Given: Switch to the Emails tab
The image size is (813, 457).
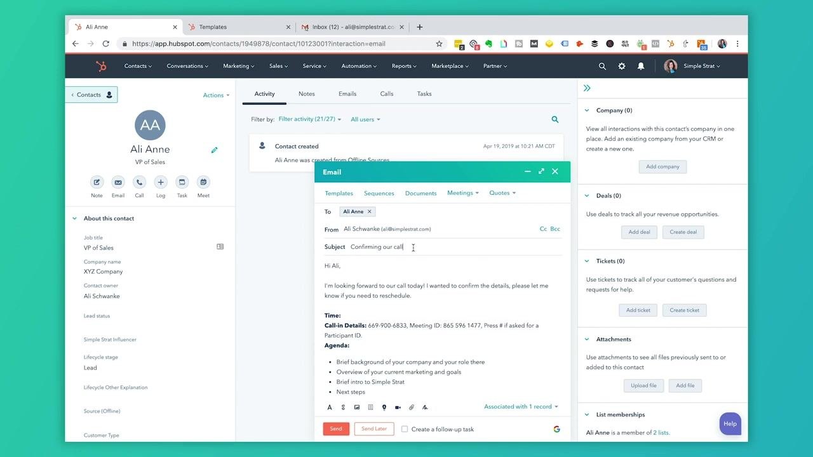Looking at the screenshot, I should pyautogui.click(x=347, y=94).
